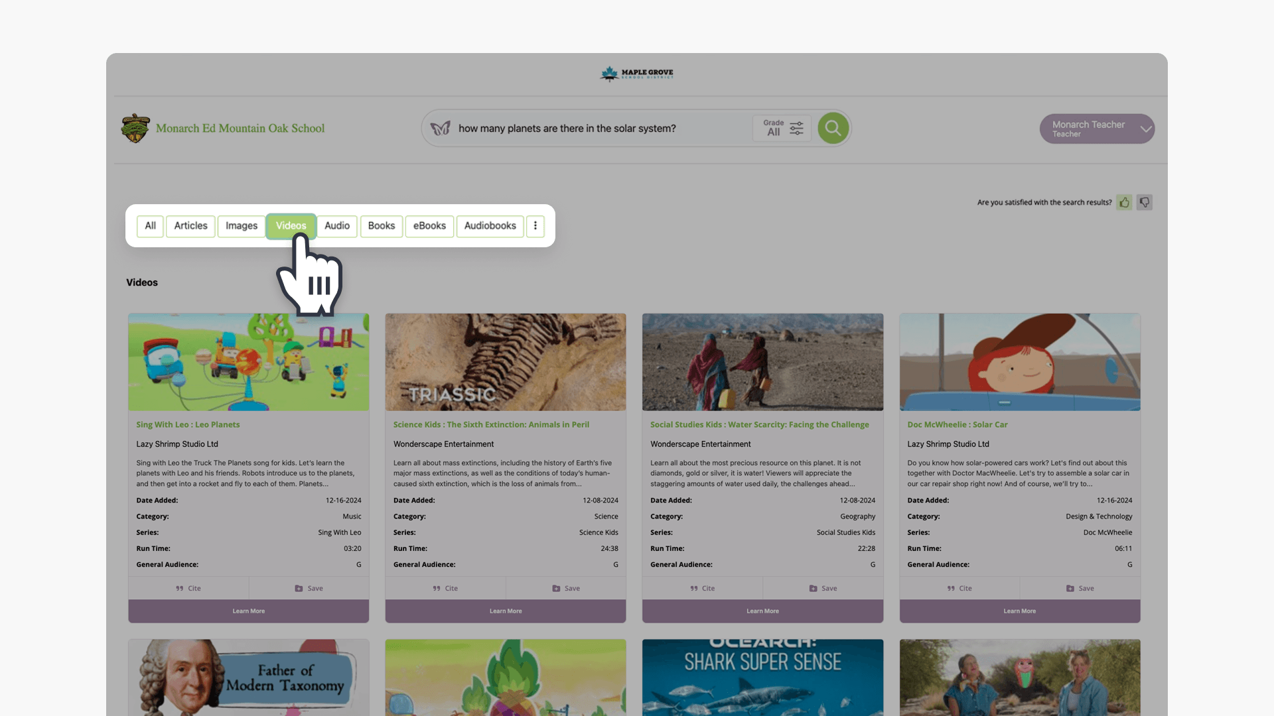This screenshot has height=716, width=1274.
Task: Switch to the Articles filter tab
Action: (x=190, y=226)
